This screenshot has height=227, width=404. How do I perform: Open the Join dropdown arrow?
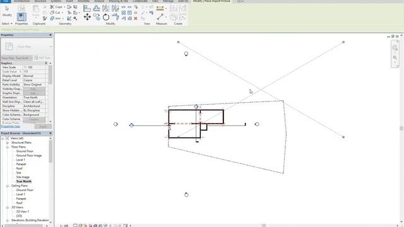[x=62, y=18]
